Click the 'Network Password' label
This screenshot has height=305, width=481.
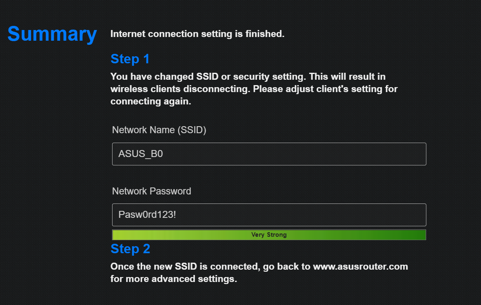click(152, 191)
